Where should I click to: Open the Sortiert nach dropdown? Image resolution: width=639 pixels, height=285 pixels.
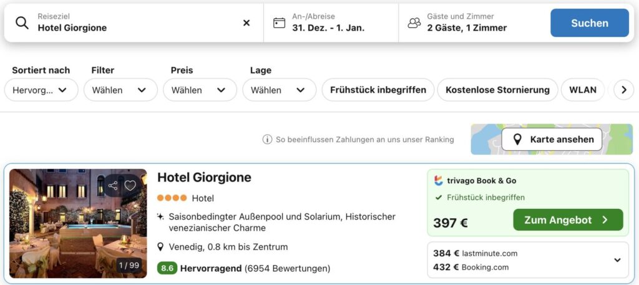coord(41,90)
